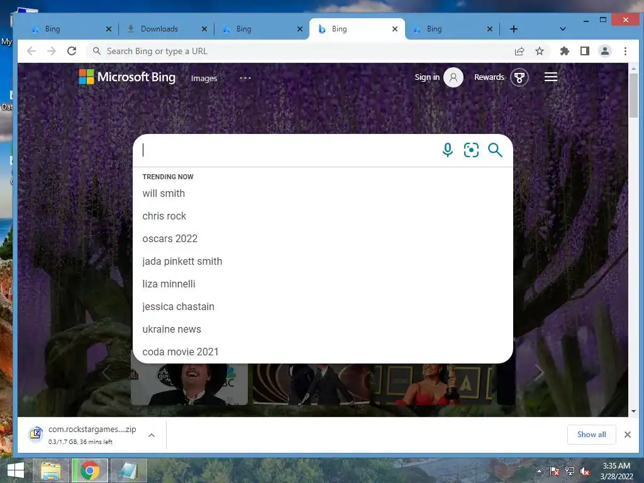Image resolution: width=644 pixels, height=483 pixels.
Task: Go back with Chrome back arrow
Action: click(x=31, y=51)
